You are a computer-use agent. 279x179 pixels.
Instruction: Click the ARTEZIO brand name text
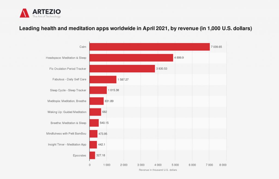pyautogui.click(x=46, y=11)
